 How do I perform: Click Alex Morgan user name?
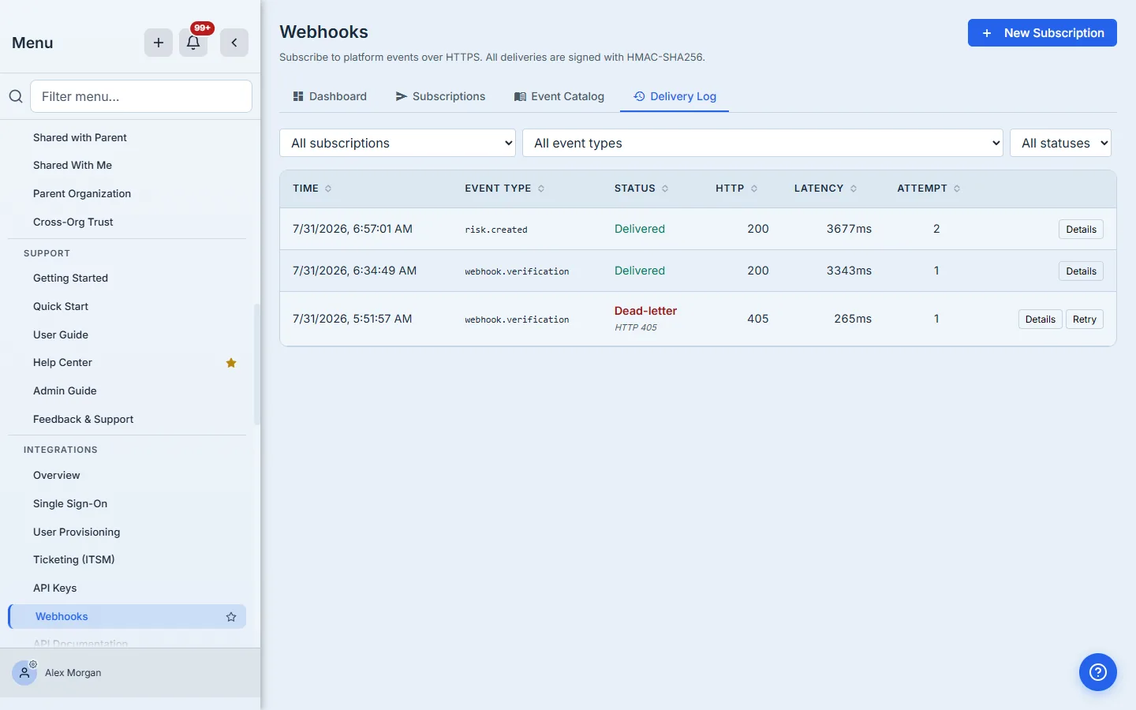73,673
